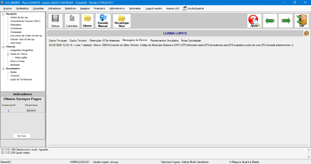The width and height of the screenshot is (311, 164).
Task: Click the Laudo criado log line
Action: click(16, 153)
